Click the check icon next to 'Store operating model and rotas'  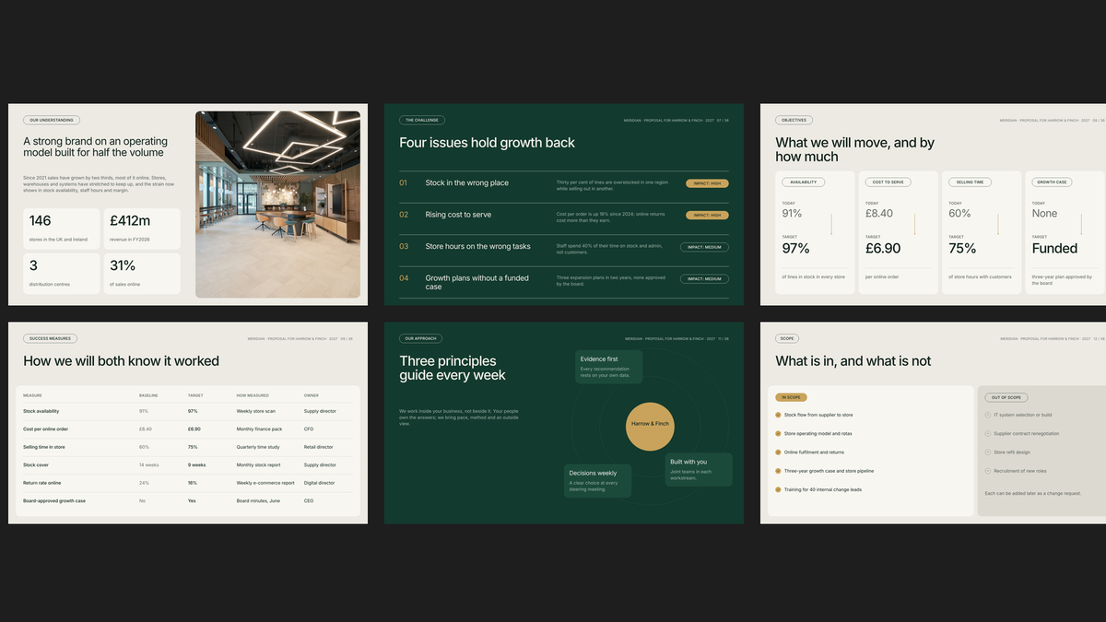(778, 433)
